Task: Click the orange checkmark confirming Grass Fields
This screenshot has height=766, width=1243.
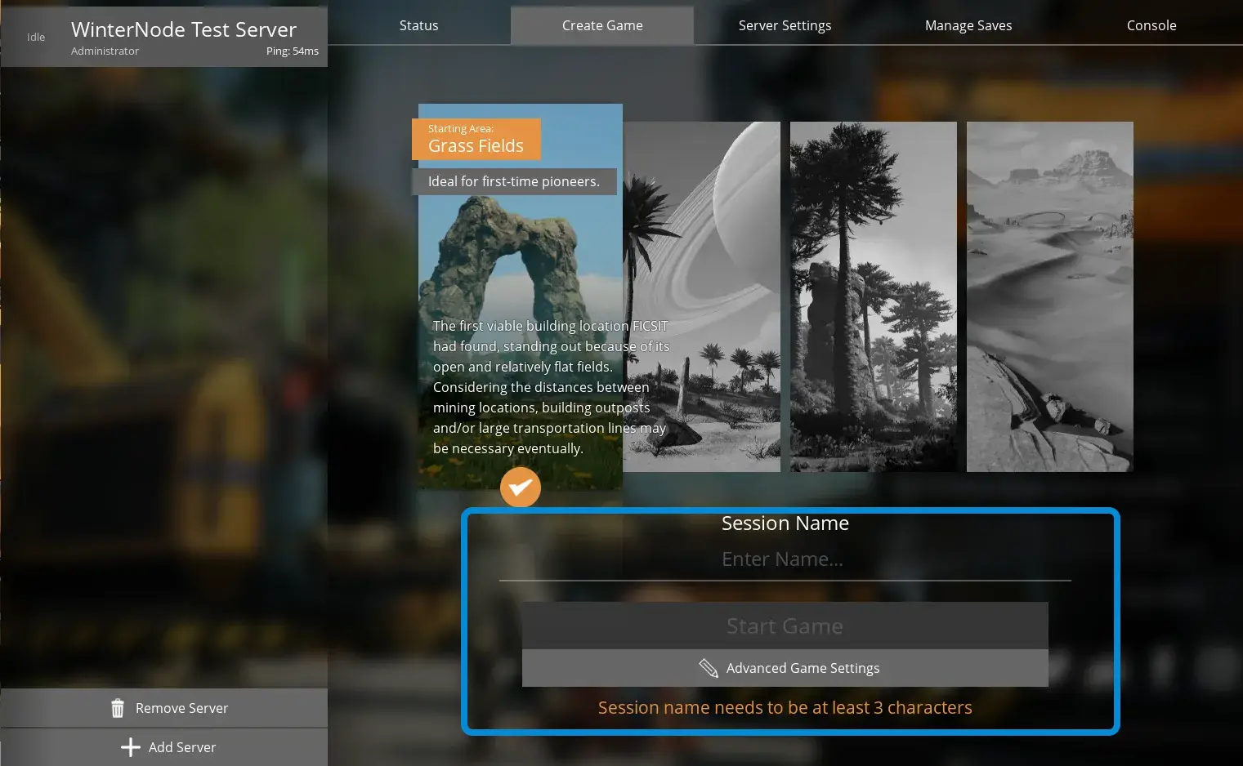Action: coord(520,487)
